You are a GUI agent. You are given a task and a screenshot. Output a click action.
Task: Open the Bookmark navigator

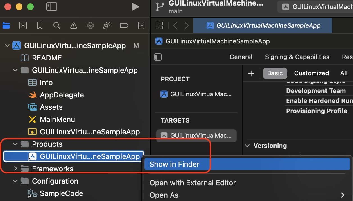40,26
